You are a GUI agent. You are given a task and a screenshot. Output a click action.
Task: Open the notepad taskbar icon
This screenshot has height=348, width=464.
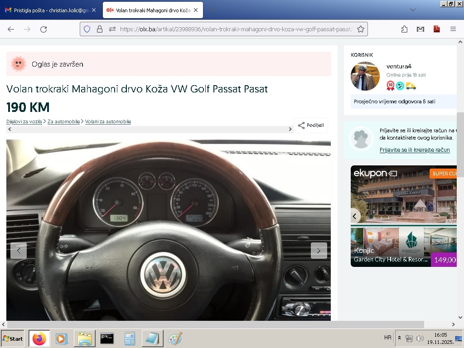152,338
